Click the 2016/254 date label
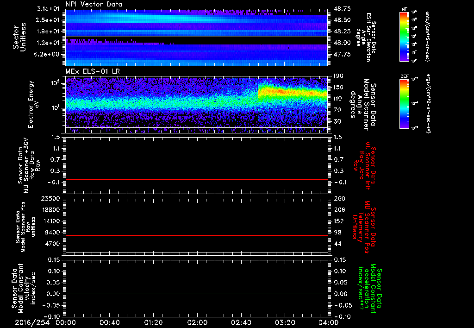 click(32, 322)
